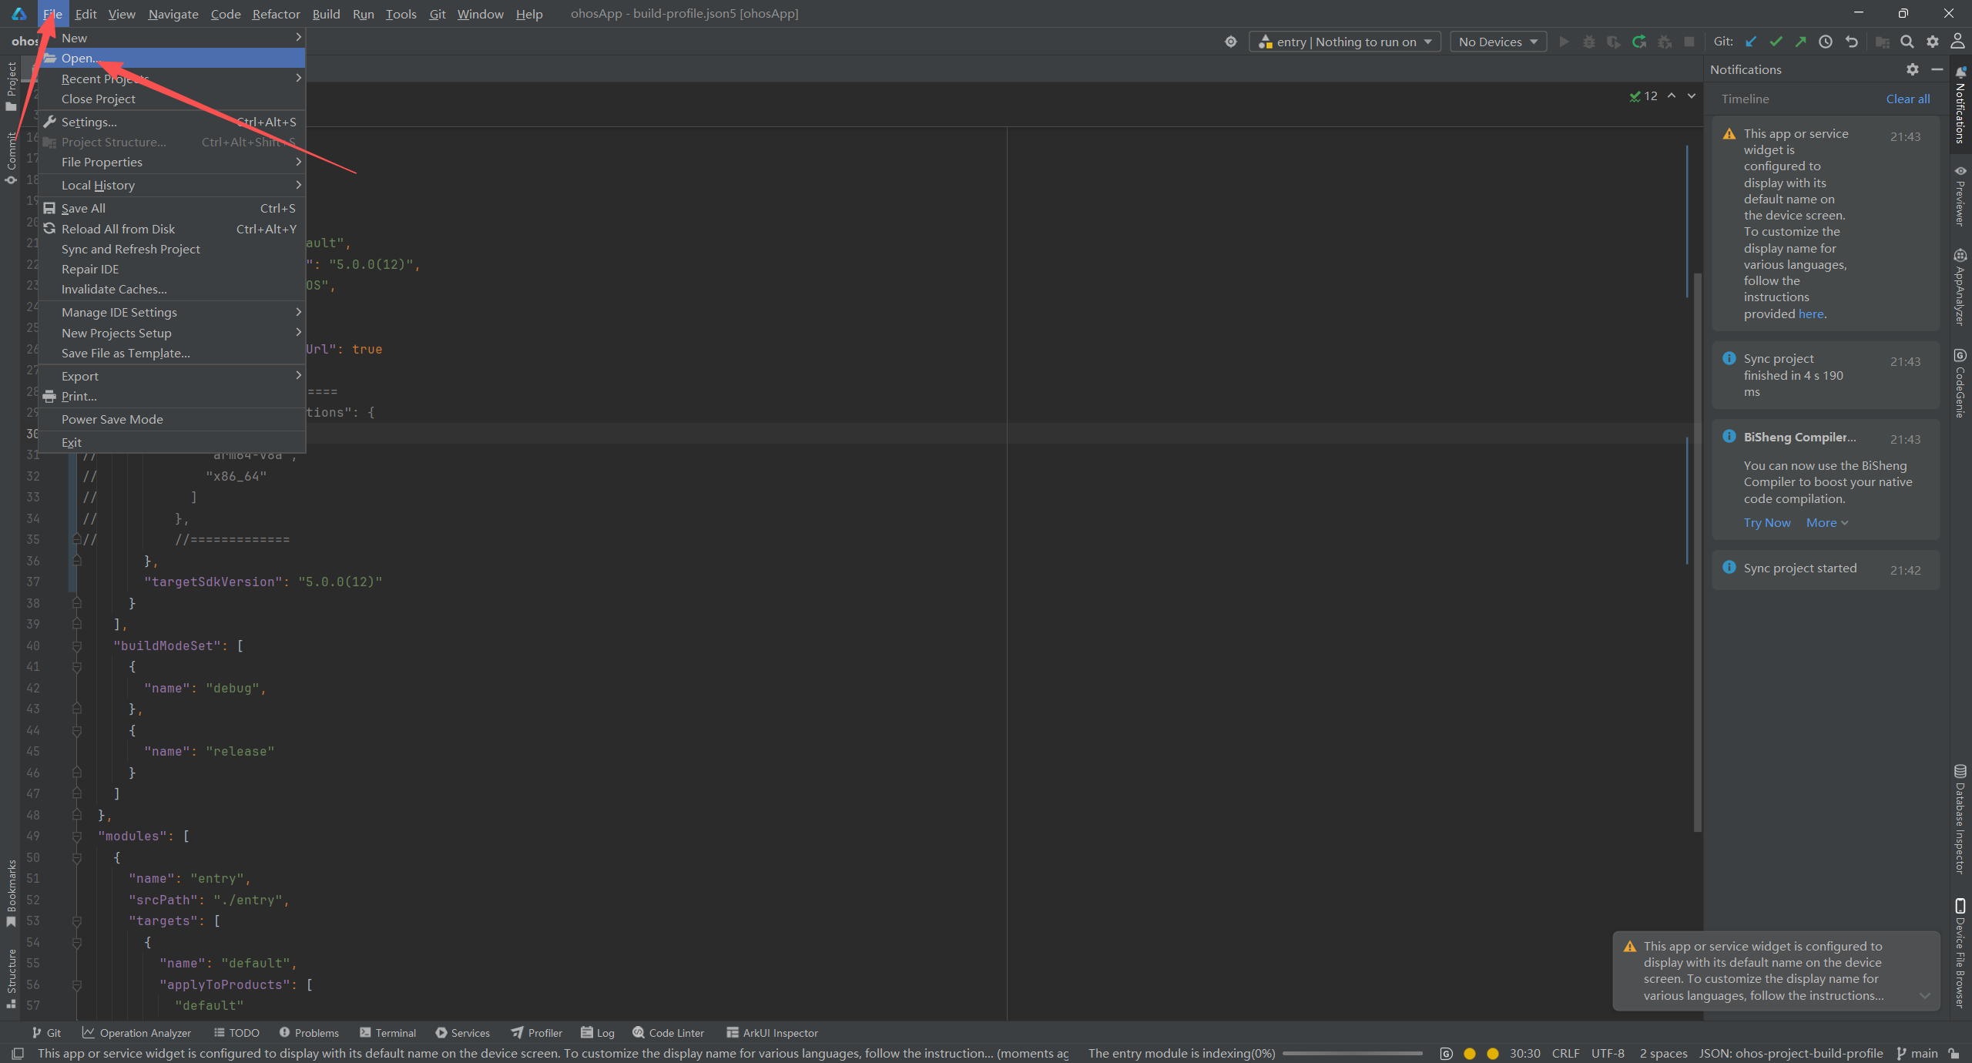Choose Invalidate Caches... menu entry
1972x1063 pixels.
coord(114,289)
